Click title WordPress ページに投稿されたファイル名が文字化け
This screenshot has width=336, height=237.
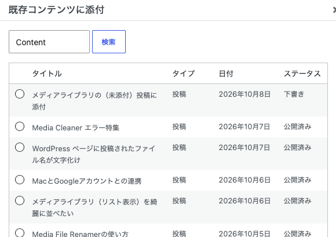[94, 154]
